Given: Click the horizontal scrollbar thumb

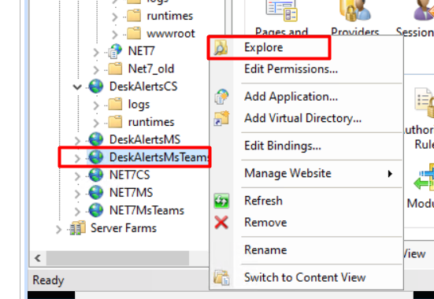Looking at the screenshot, I should click(117, 258).
